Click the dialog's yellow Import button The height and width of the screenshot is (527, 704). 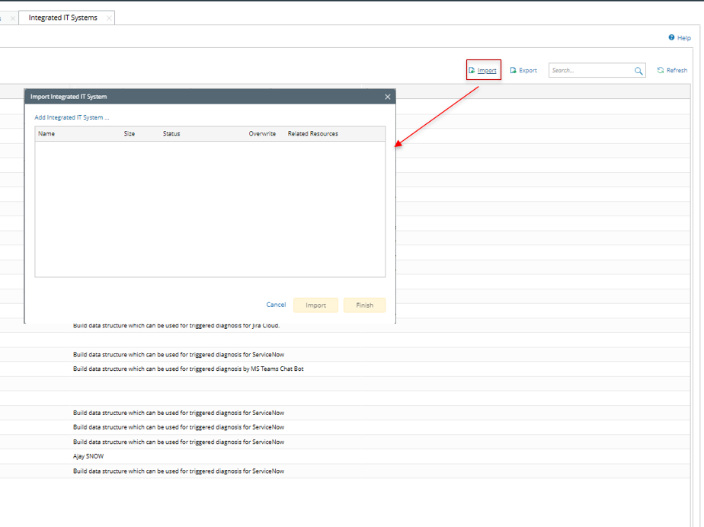[x=315, y=305]
